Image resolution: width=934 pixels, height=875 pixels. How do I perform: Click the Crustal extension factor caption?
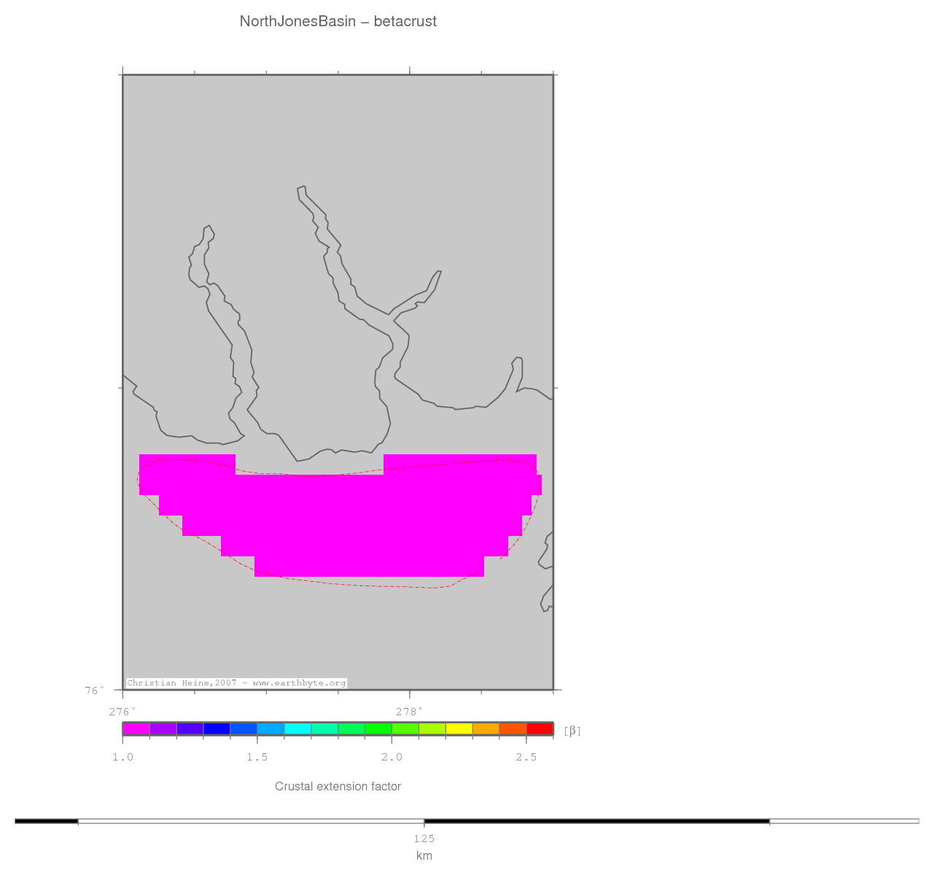tap(338, 787)
